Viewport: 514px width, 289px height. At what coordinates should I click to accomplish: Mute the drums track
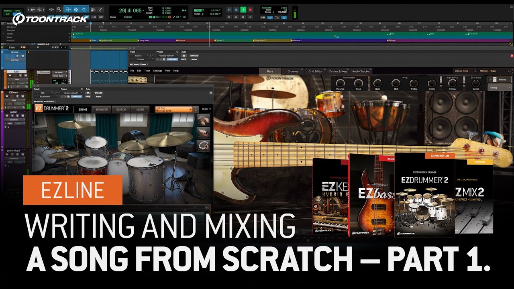[22, 56]
